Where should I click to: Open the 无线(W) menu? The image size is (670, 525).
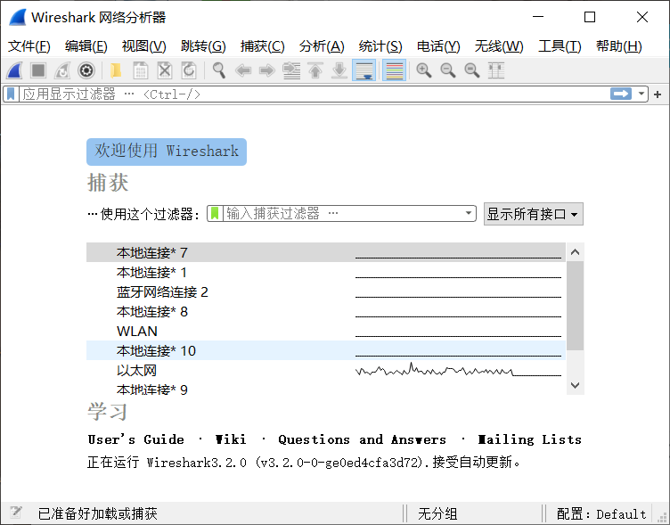pos(499,46)
